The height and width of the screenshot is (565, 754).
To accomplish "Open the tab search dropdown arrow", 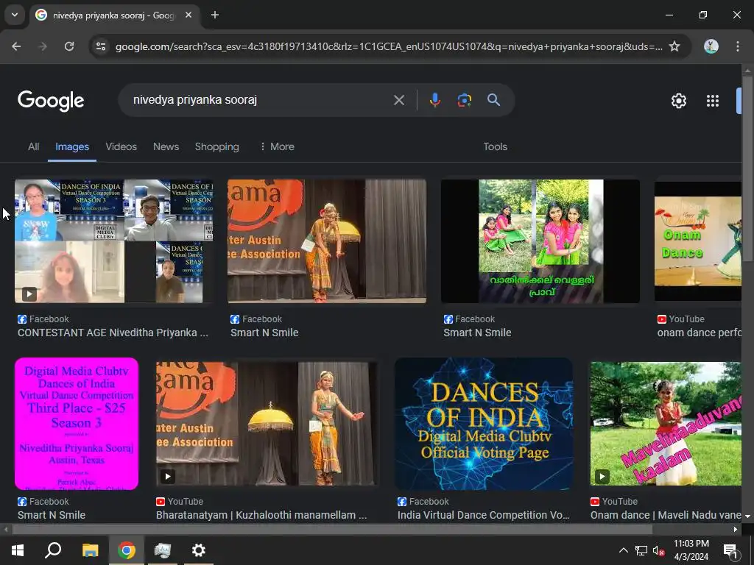I will [x=15, y=15].
